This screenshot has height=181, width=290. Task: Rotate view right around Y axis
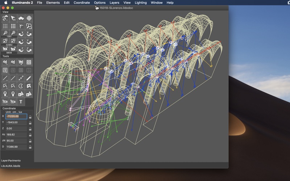click(x=29, y=42)
